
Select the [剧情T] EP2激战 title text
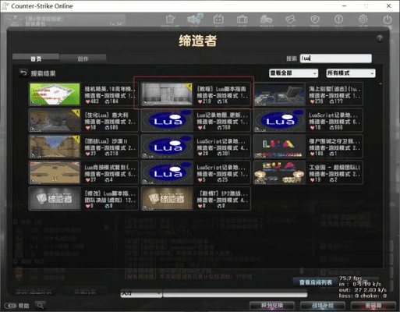point(223,193)
